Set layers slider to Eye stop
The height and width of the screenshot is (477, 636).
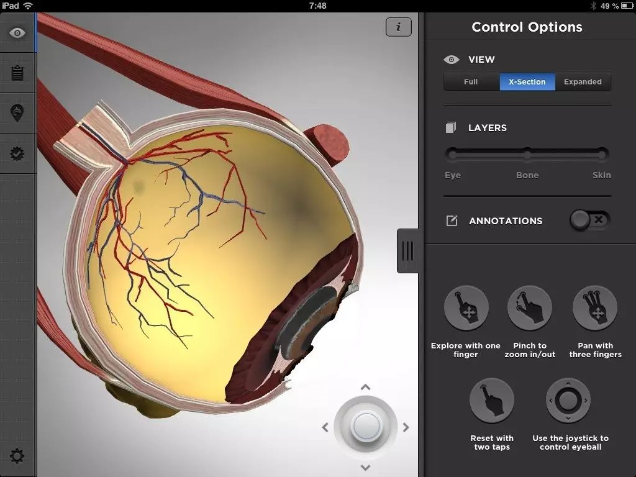(453, 155)
